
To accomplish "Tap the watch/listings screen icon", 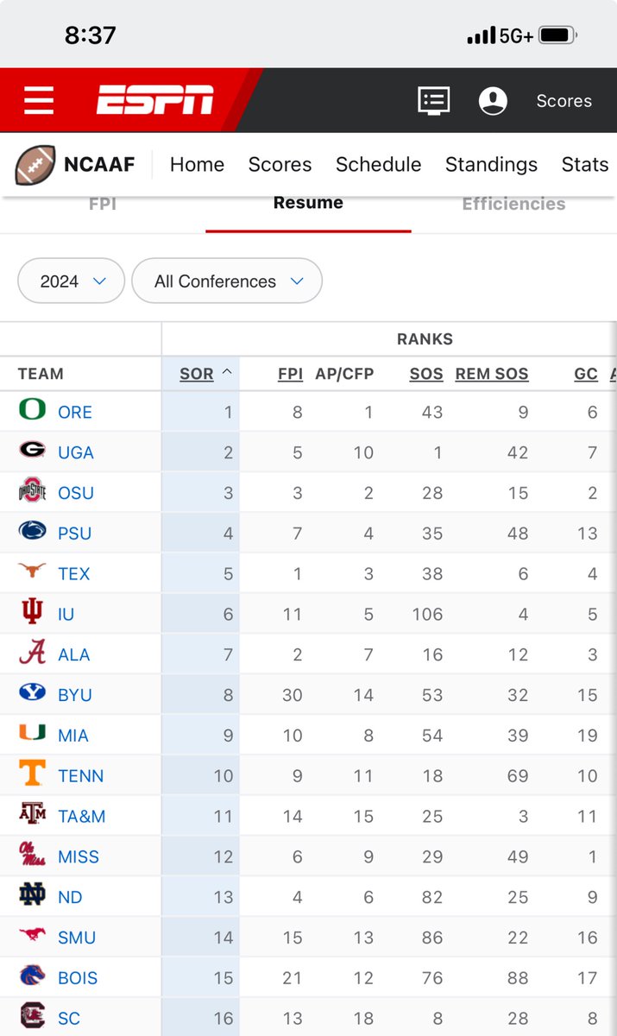I will [434, 100].
